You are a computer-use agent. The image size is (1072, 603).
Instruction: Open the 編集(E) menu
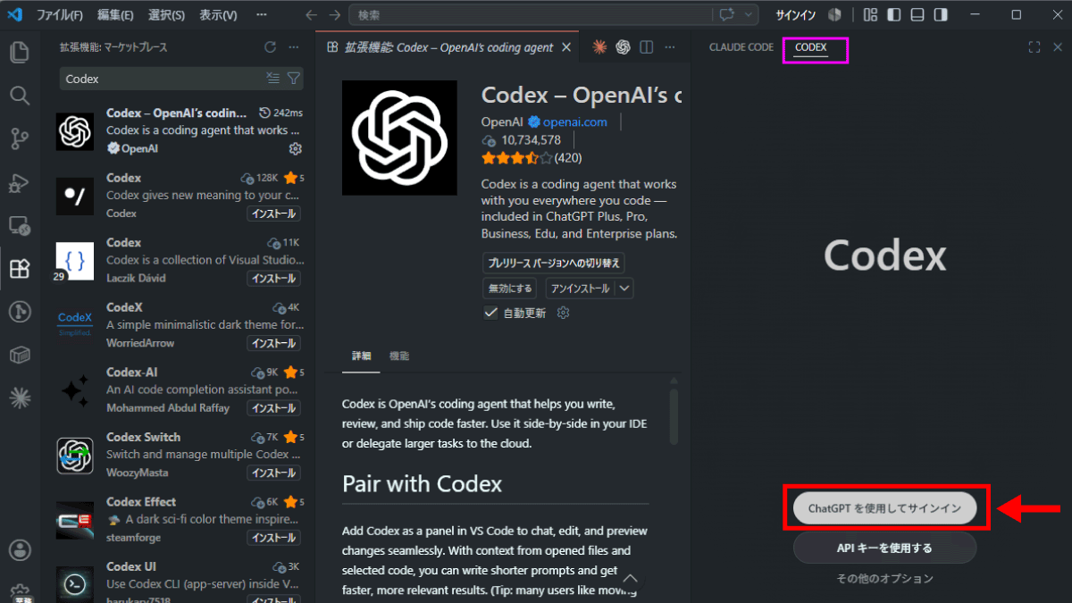115,15
